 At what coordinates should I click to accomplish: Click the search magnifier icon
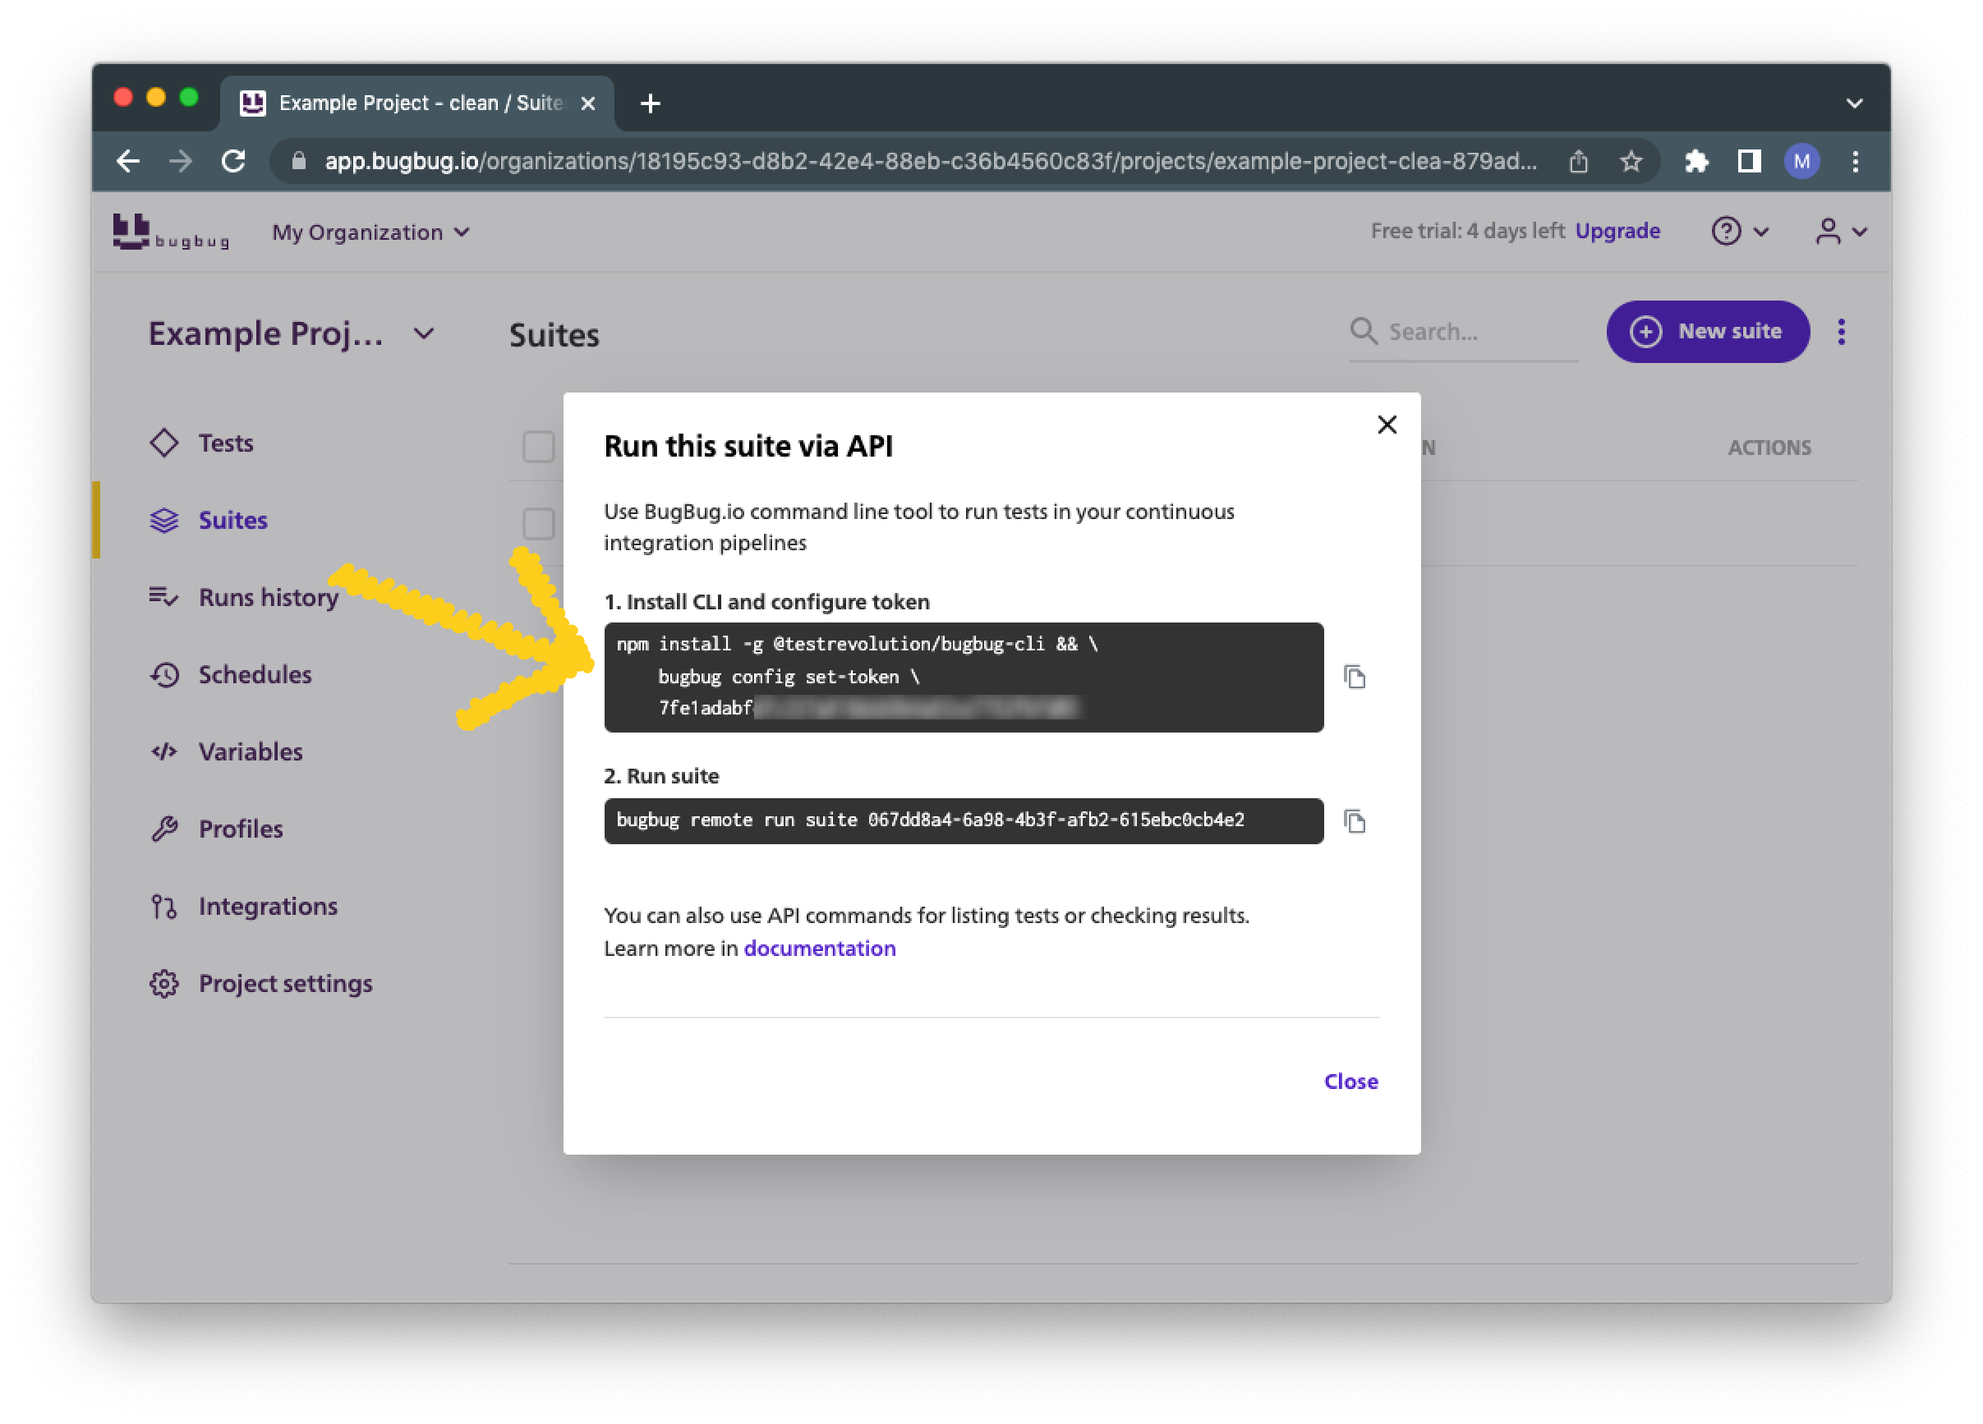coord(1362,331)
